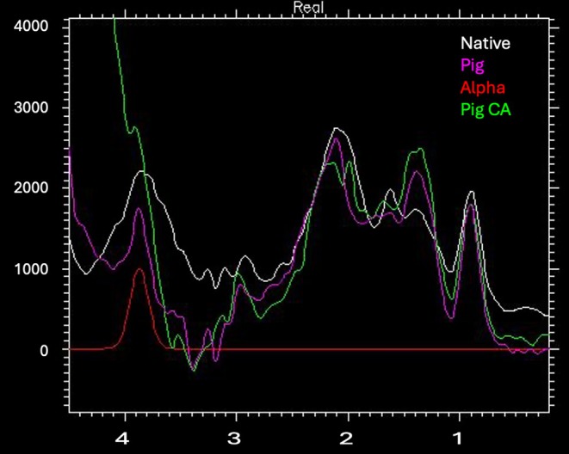Click the x-axis label 3
The image size is (569, 454).
[x=234, y=439]
